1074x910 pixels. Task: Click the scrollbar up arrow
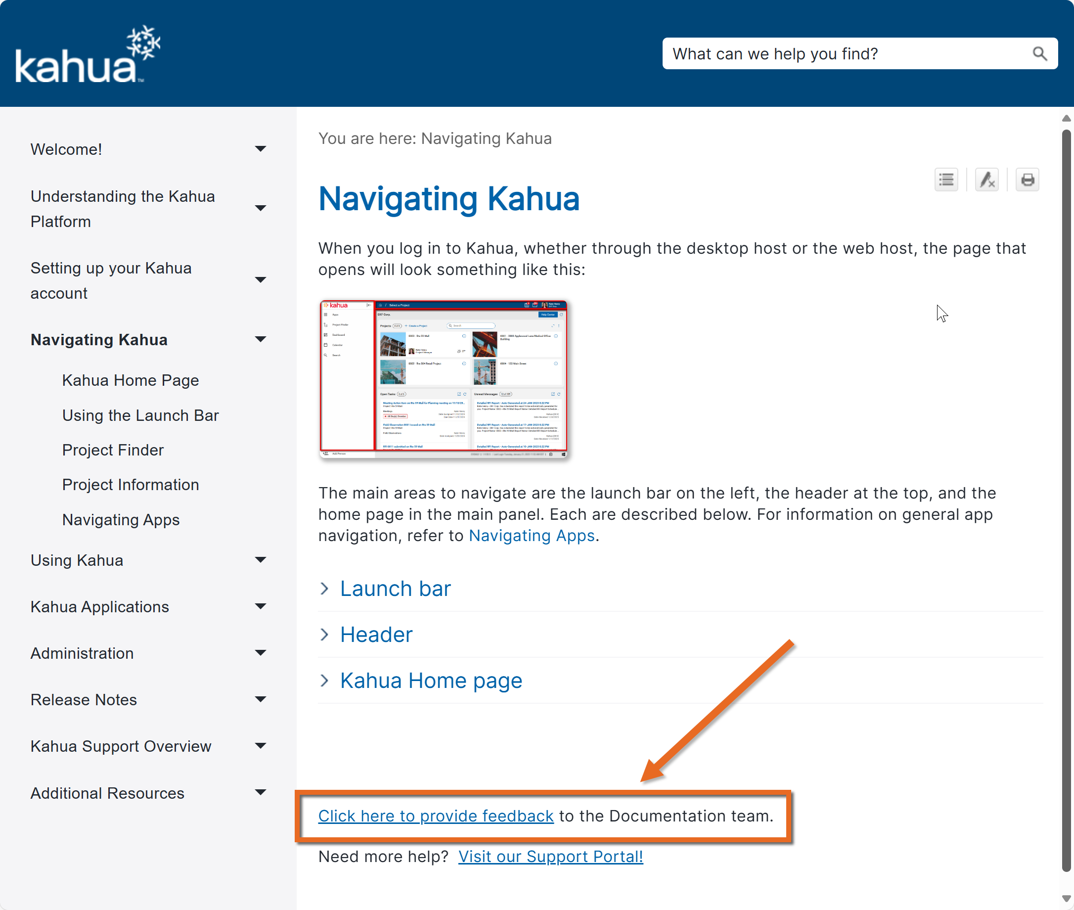(x=1066, y=118)
